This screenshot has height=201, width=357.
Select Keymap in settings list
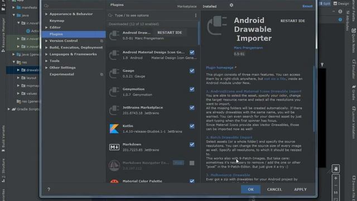[x=57, y=21]
